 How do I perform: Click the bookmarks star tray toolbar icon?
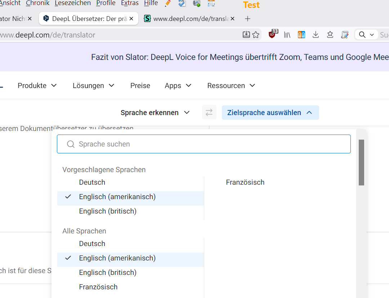[x=330, y=35]
